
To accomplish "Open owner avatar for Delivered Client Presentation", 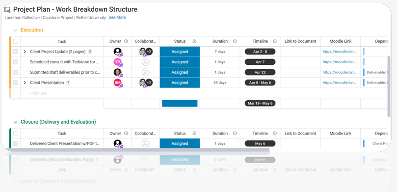I will [117, 143].
